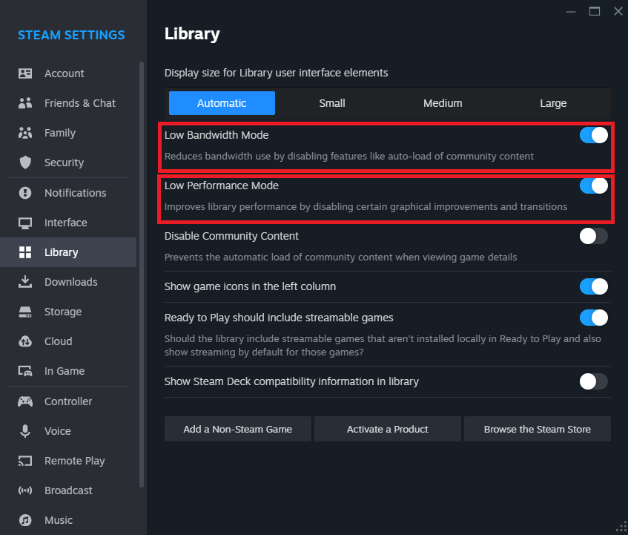Enable Disable Community Content toggle

[593, 236]
